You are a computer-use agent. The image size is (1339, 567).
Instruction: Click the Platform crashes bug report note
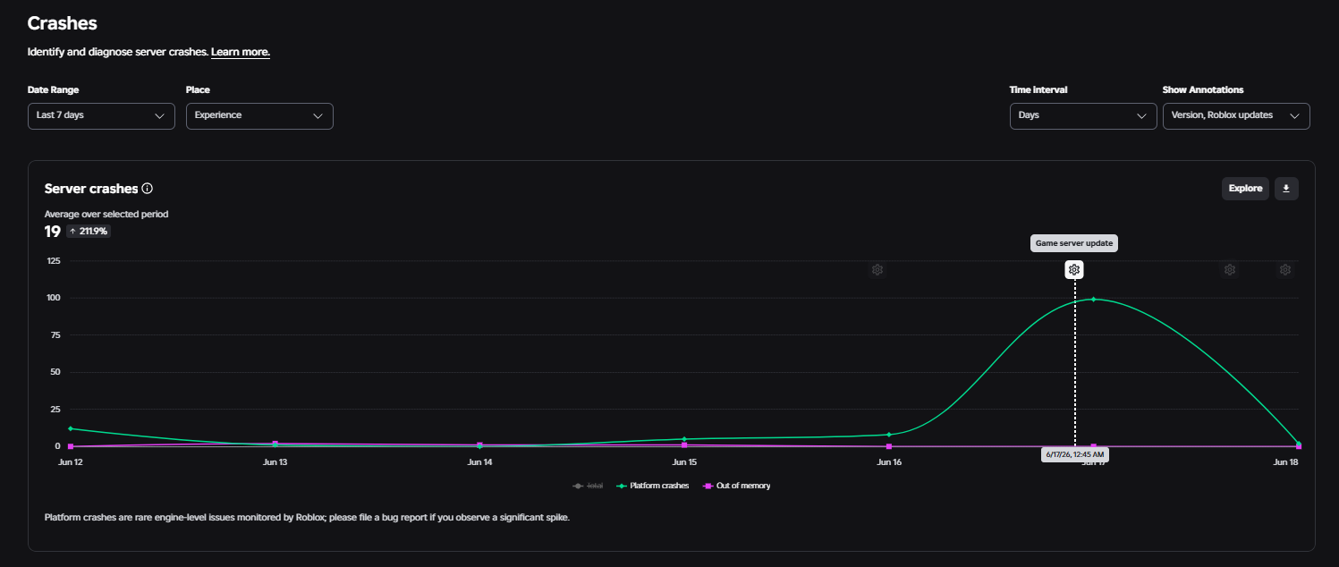[x=307, y=517]
